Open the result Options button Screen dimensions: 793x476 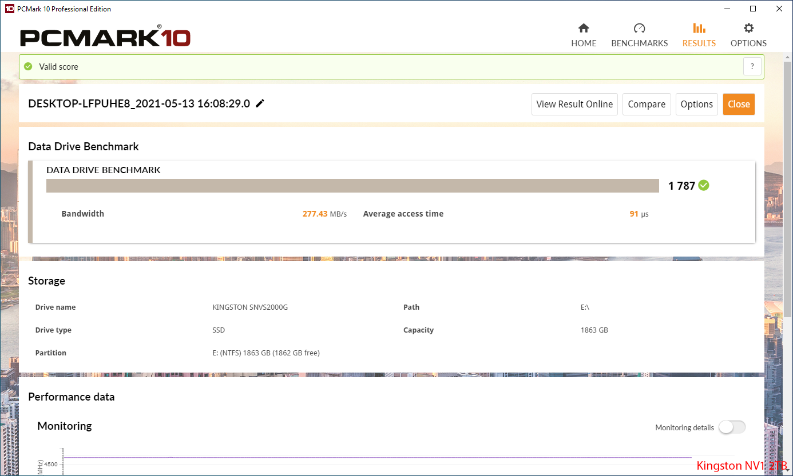tap(697, 104)
